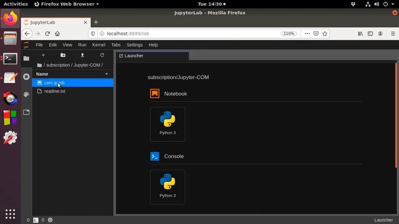
Task: Click the browser Forward button
Action: click(37, 34)
